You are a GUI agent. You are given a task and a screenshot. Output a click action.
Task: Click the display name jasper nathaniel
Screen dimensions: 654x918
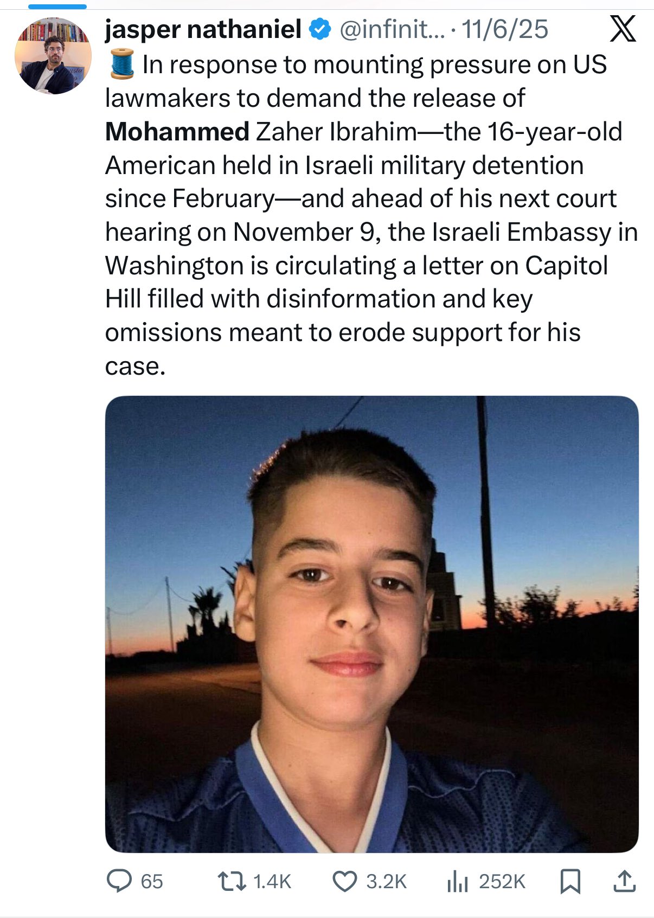tap(203, 29)
